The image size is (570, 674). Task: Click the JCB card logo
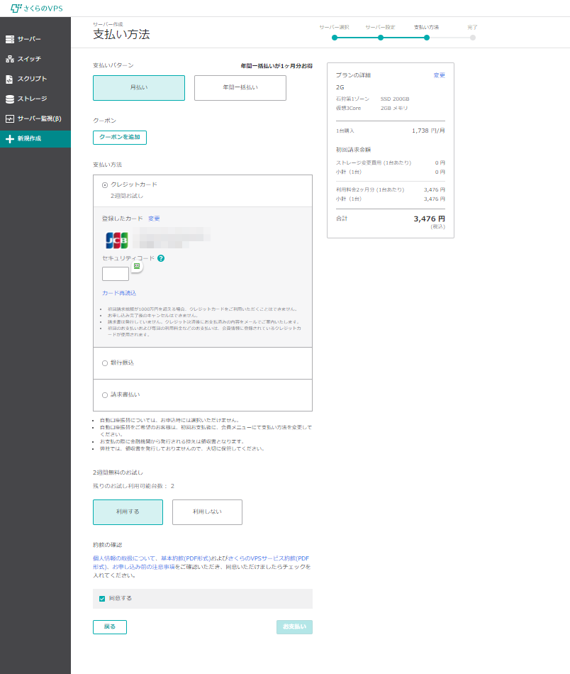pyautogui.click(x=117, y=240)
